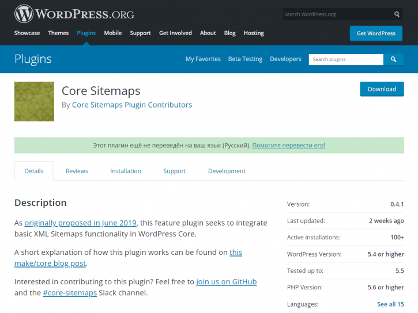Screen dimensions: 418x313
Task: Open 'this make/core blog post' link
Action: [50, 264]
